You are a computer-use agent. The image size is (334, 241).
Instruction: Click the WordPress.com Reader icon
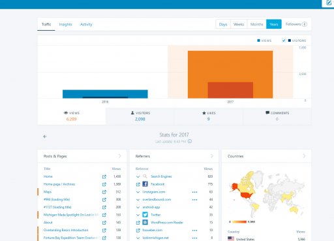pos(145,222)
